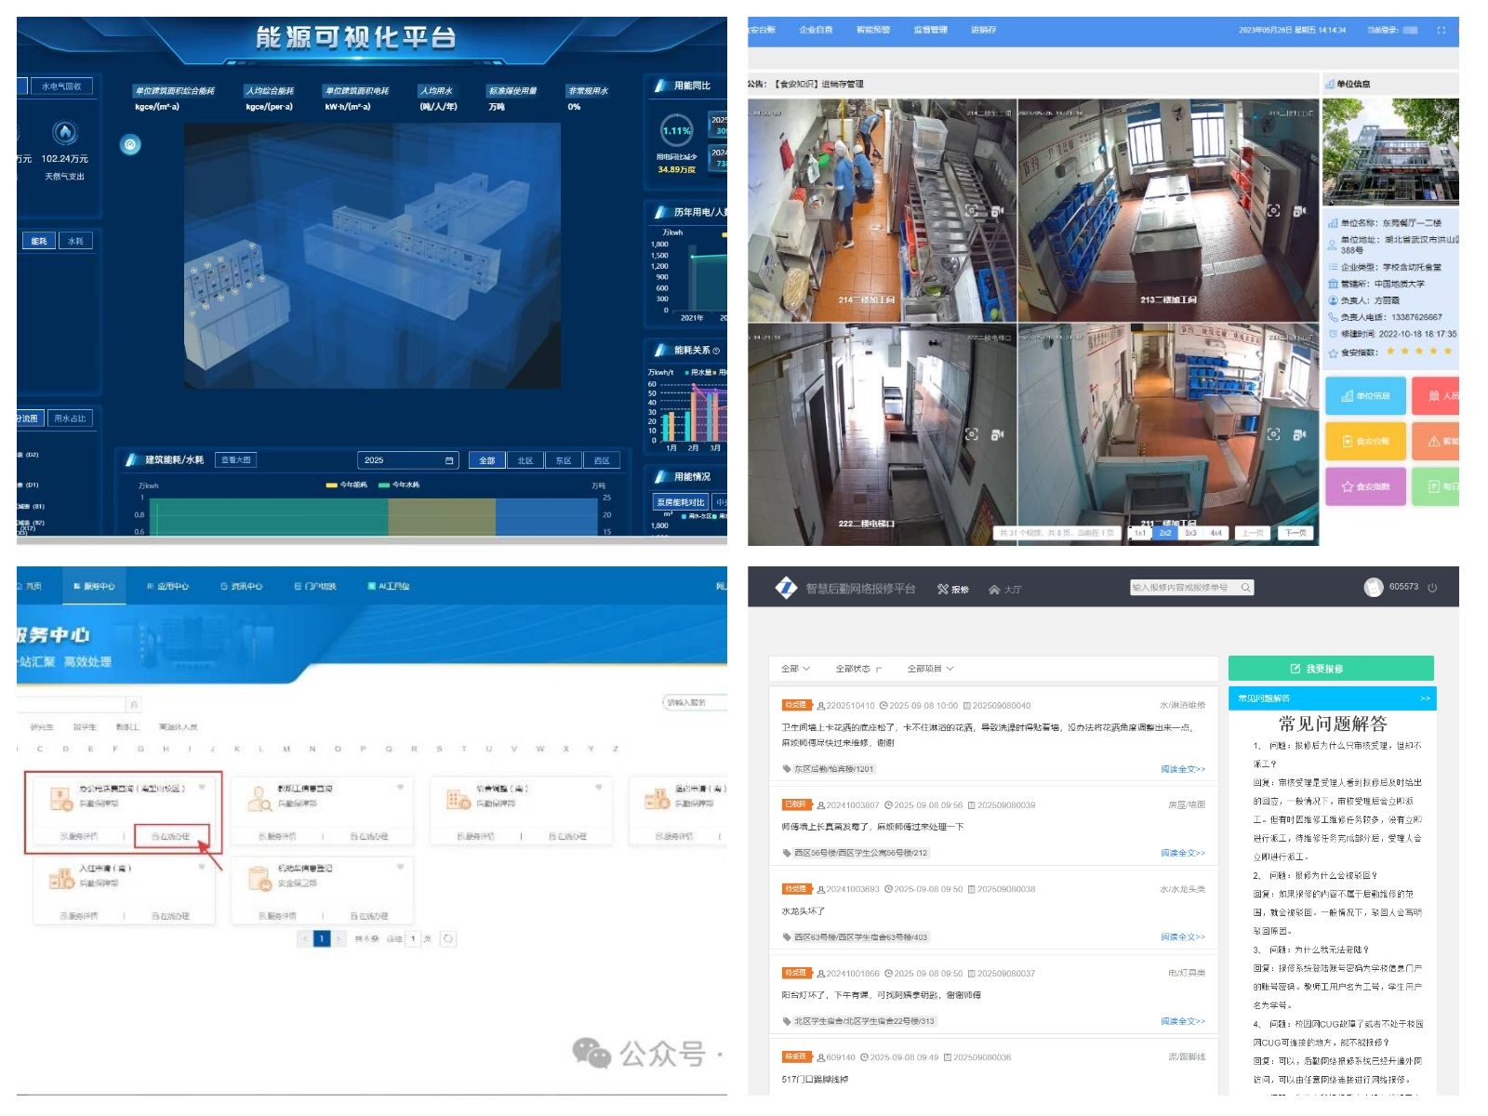This screenshot has width=1488, height=1116.
Task: Click the fullscreen icon in the blue top bar
Action: [1441, 31]
